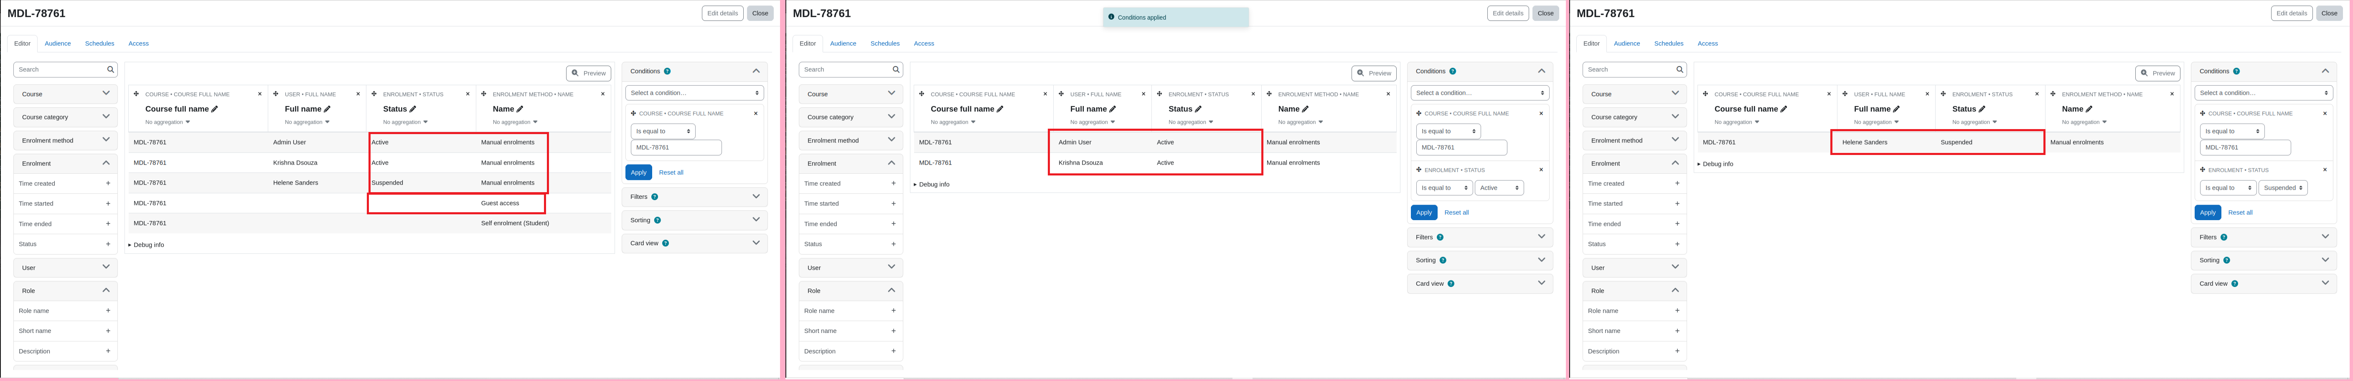Open Sorting help icon in middle screenshot

[x=1443, y=260]
